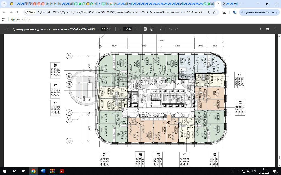The height and width of the screenshot is (175, 281).
Task: Open the PDF viewer sidebar menu
Action: 6,29
